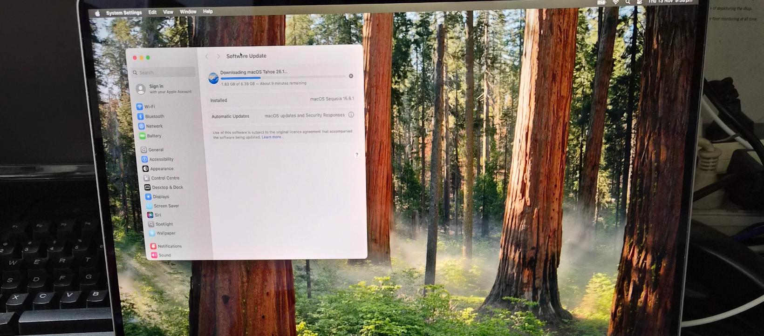
Task: Cancel the macOS Tahoe download
Action: pos(351,76)
